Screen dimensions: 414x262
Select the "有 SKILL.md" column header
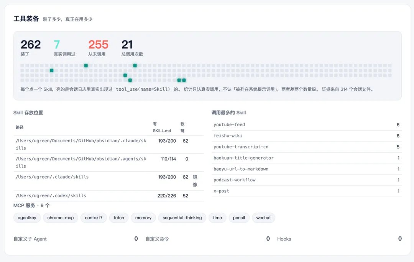[162, 127]
